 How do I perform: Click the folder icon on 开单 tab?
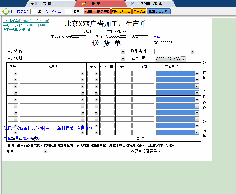(x=84, y=4)
